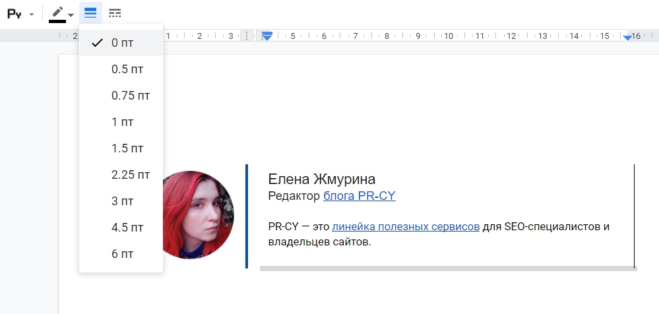The image size is (659, 314).
Task: Open the линейка полезных сервисов link
Action: pos(406,227)
